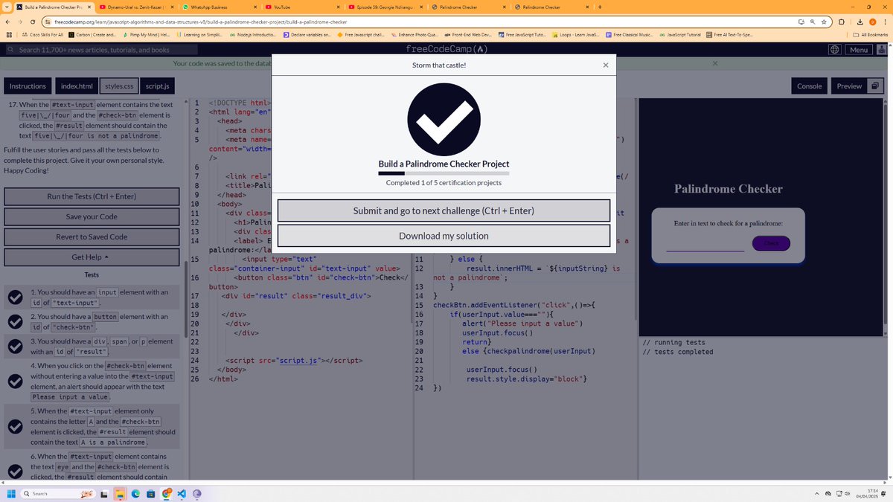Open Windows Start menu
Screen dimensions: 893x502
coord(11,494)
